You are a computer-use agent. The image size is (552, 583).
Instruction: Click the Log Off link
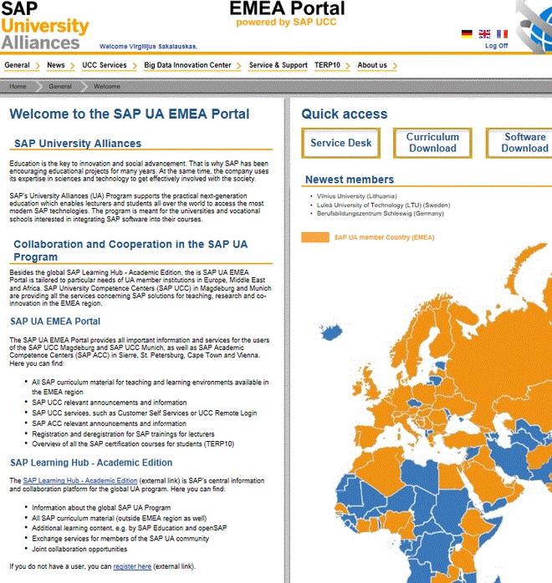(x=496, y=46)
